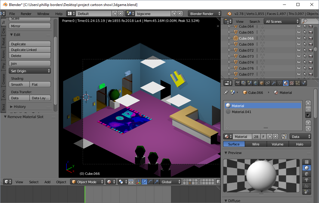Viewport: 319px width, 203px height.
Task: Select Material.041 in the material slot list
Action: click(241, 112)
